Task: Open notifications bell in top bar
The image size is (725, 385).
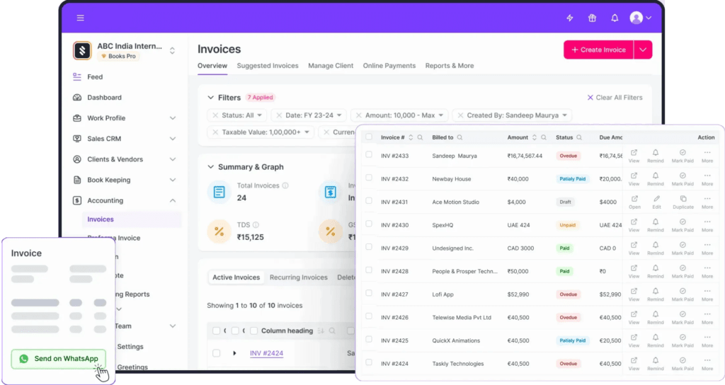Action: tap(615, 18)
